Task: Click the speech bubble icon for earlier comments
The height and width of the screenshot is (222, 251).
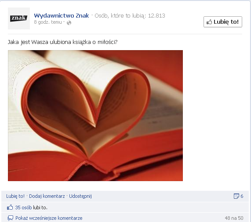Action: click(x=10, y=218)
